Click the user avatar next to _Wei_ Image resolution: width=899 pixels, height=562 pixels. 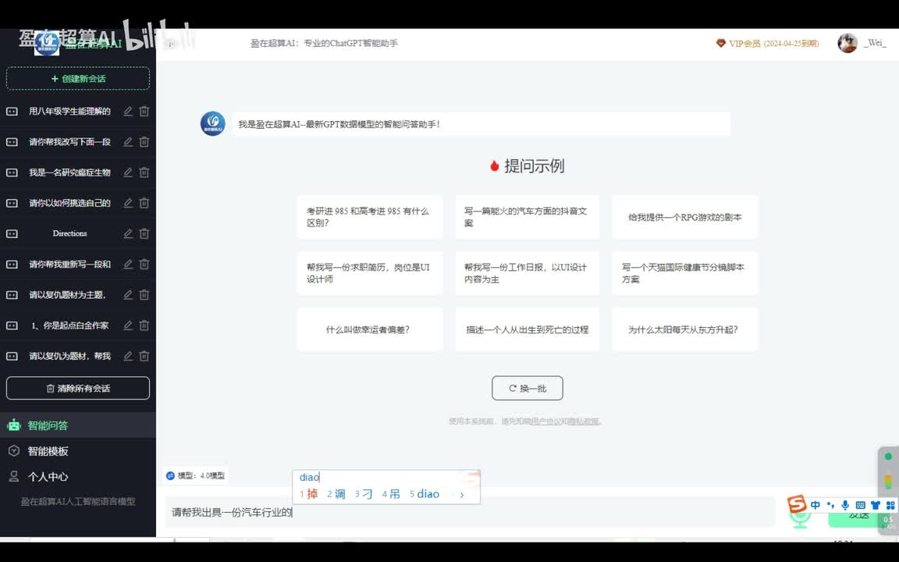coord(847,44)
